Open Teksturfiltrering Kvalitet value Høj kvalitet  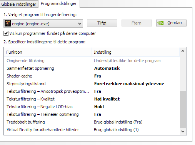(x=107, y=99)
